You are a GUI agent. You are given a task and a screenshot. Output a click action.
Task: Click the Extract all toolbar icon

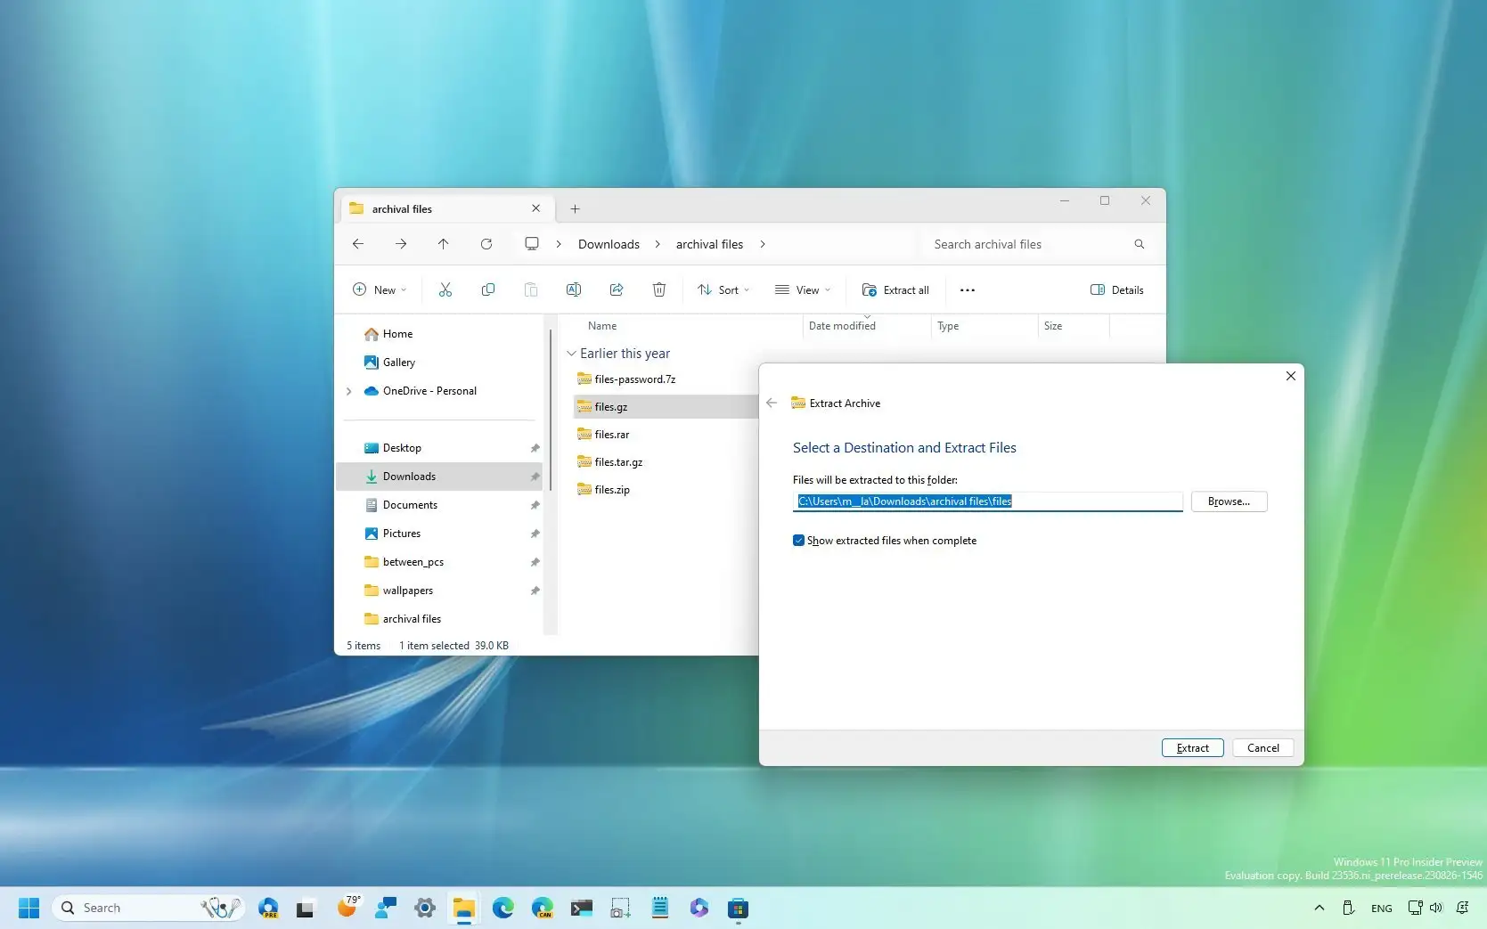click(x=895, y=289)
